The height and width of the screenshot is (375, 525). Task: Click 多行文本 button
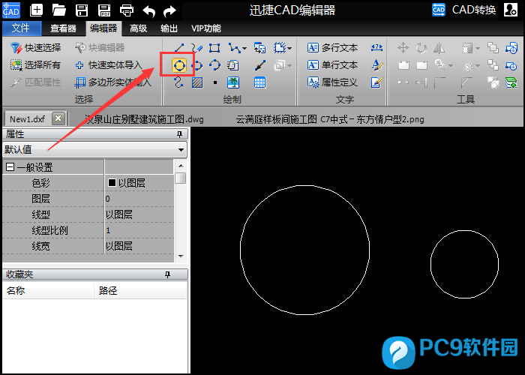tap(332, 47)
